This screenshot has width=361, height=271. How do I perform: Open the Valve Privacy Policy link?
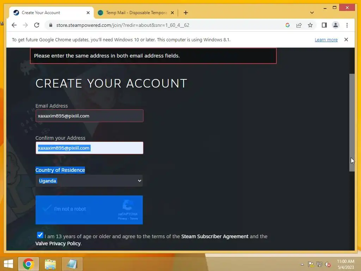(x=58, y=243)
